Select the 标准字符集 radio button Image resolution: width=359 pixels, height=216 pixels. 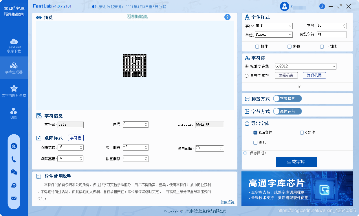pos(247,66)
